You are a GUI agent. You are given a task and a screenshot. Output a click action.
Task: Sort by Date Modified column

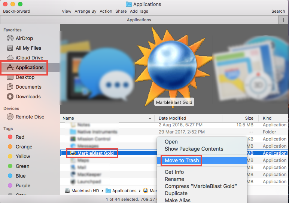tap(188, 118)
